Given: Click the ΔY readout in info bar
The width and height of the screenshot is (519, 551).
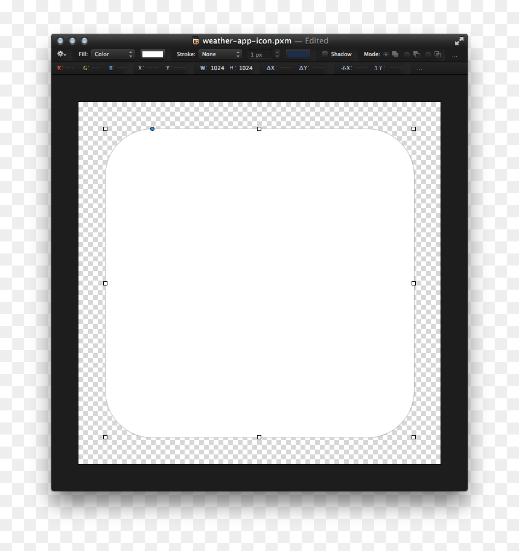Looking at the screenshot, I should pos(311,68).
